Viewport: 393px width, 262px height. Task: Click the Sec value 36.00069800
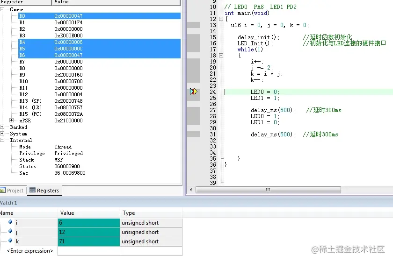point(70,173)
